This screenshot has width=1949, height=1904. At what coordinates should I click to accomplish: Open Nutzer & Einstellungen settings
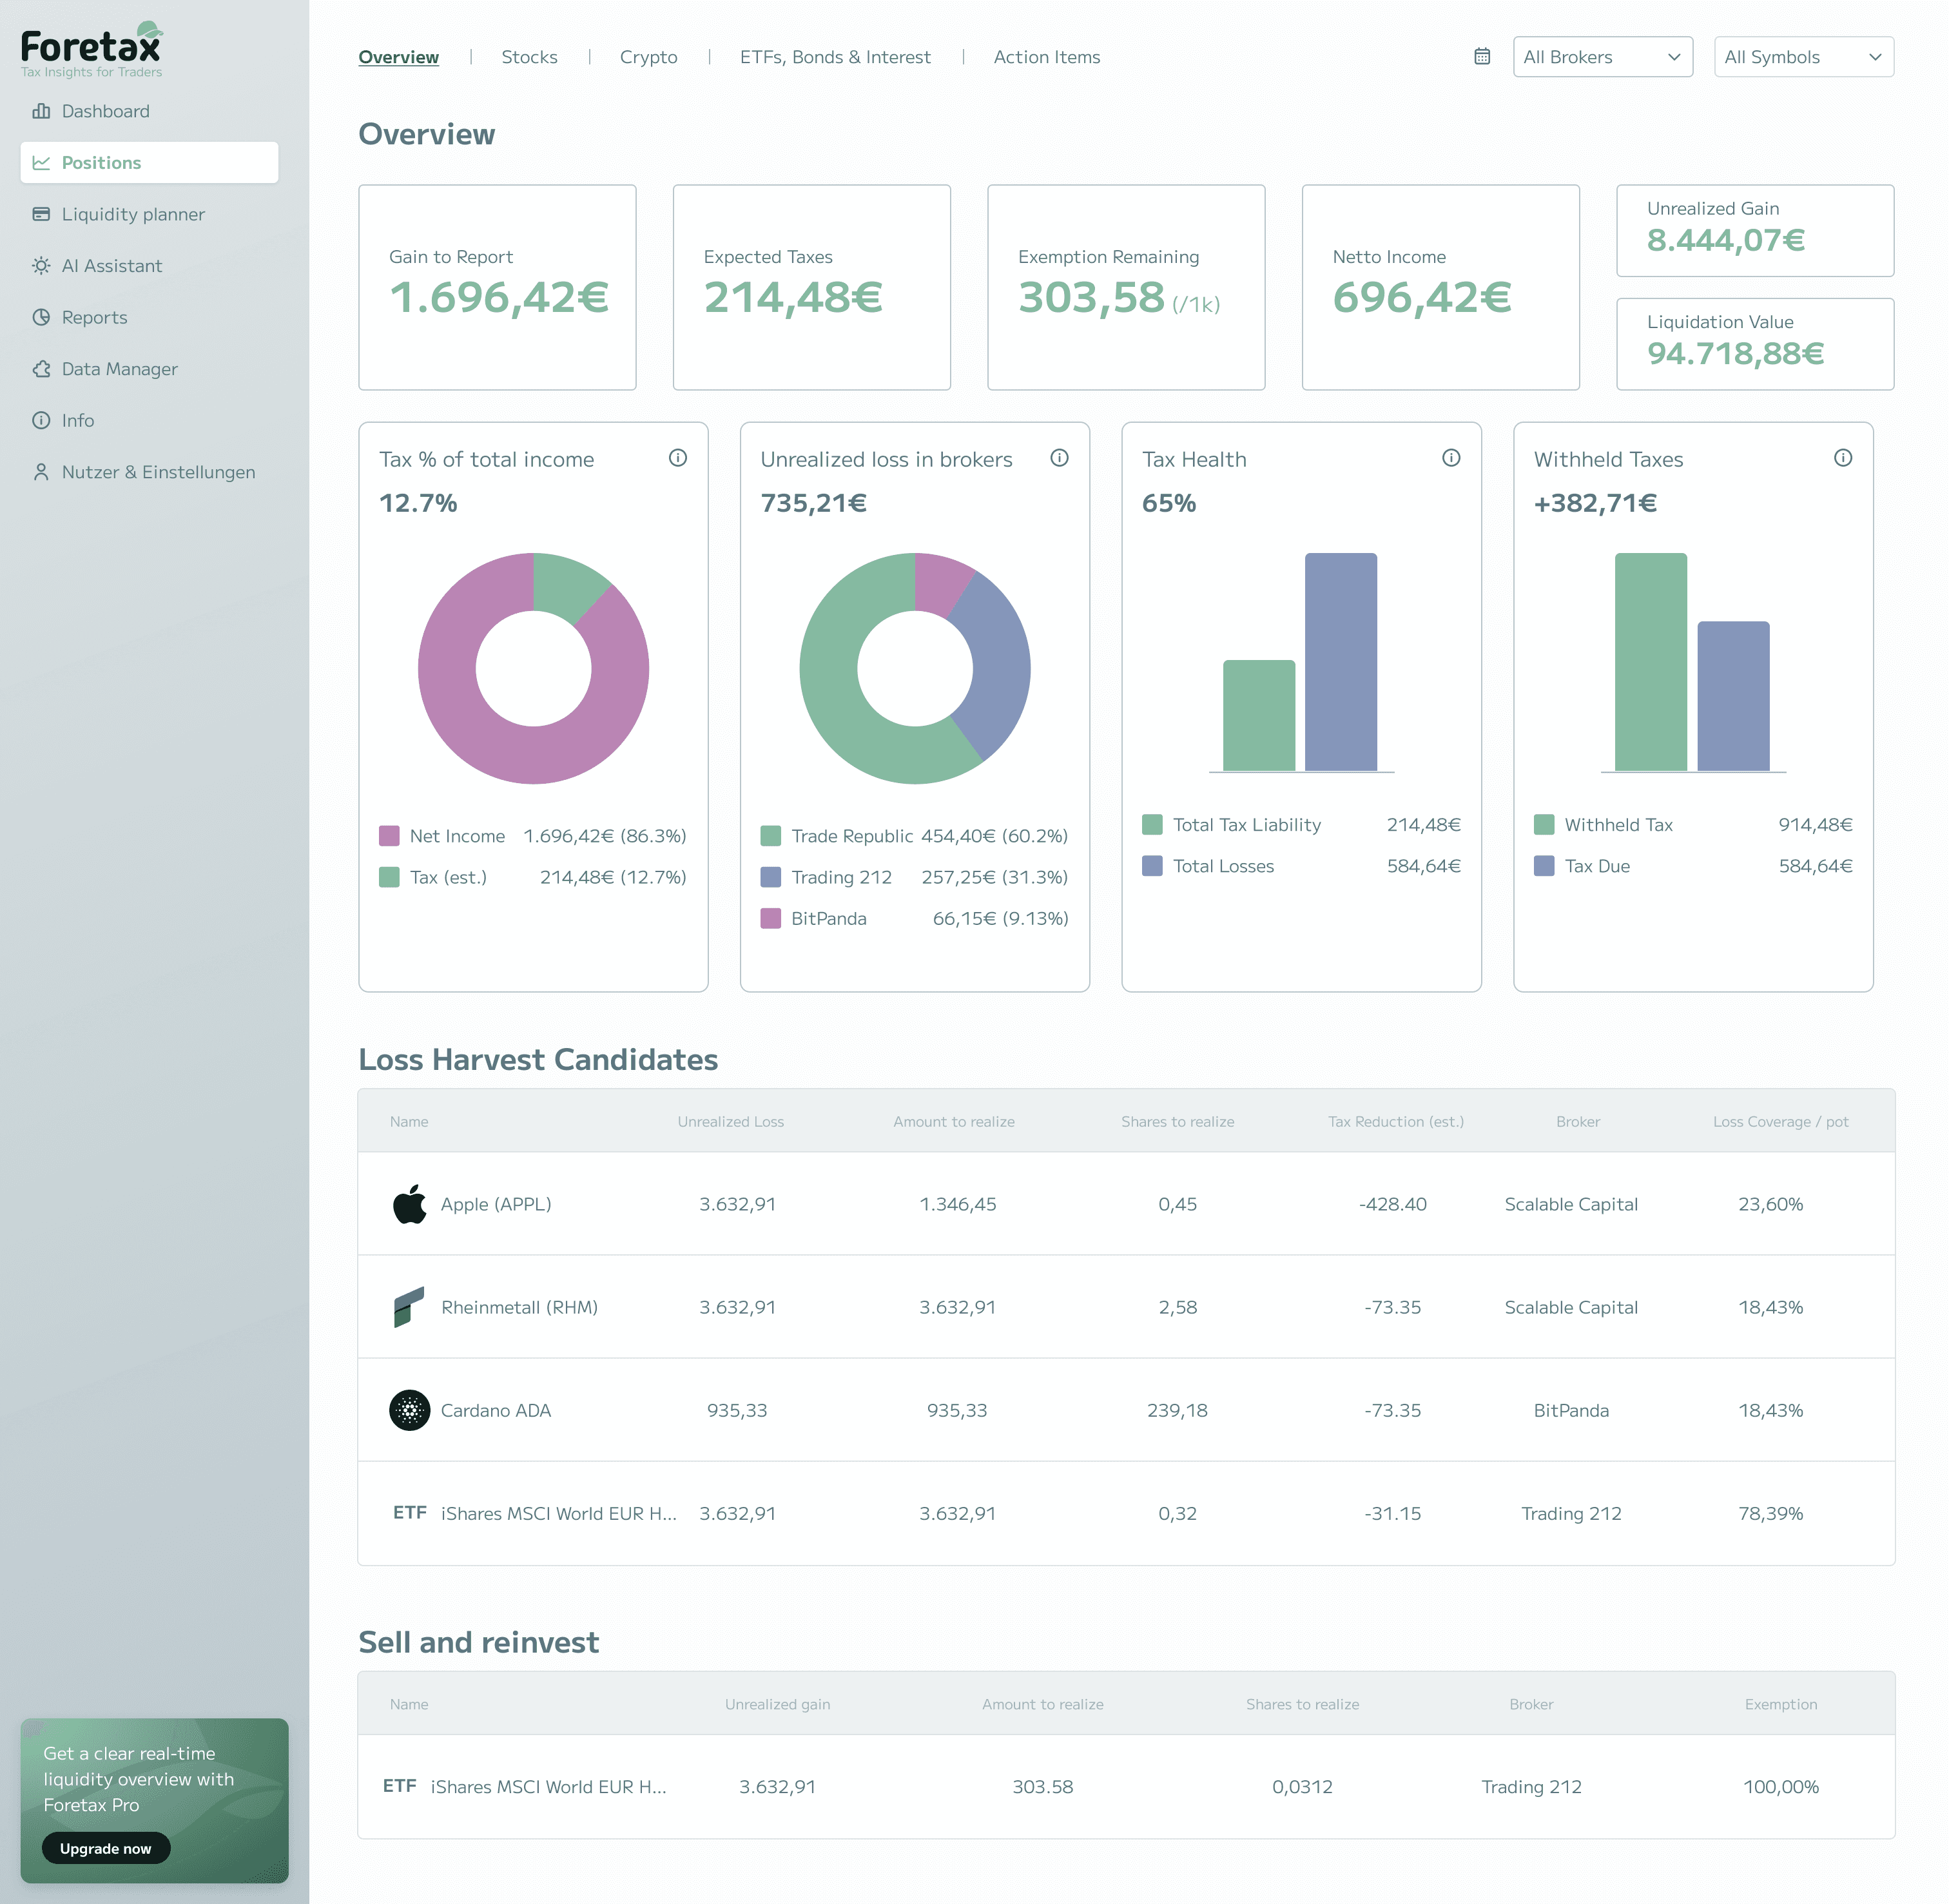click(x=158, y=472)
